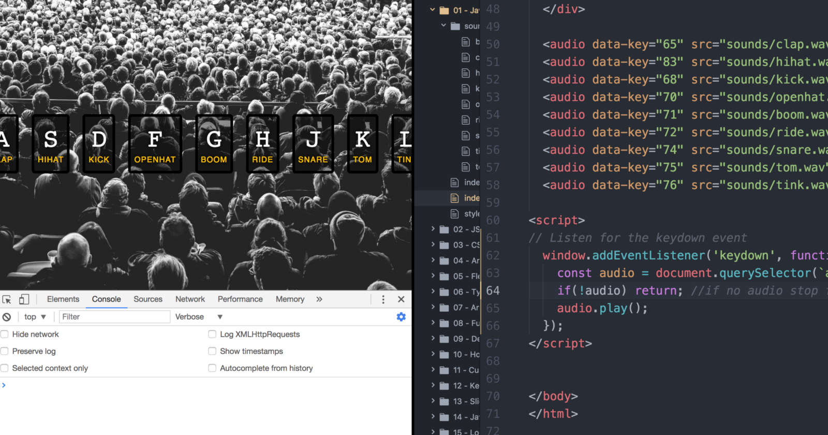Open the Elements tab
Screen dimensions: 828x435
point(63,299)
